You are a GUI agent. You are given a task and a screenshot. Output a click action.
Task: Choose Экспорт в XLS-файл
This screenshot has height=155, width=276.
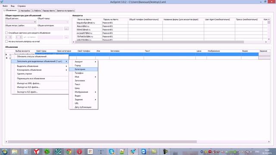click(x=40, y=92)
